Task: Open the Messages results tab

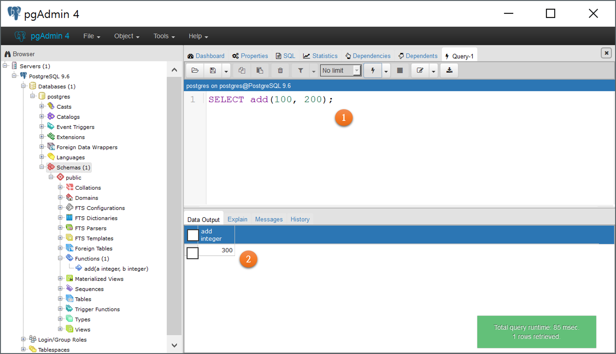Action: click(269, 219)
